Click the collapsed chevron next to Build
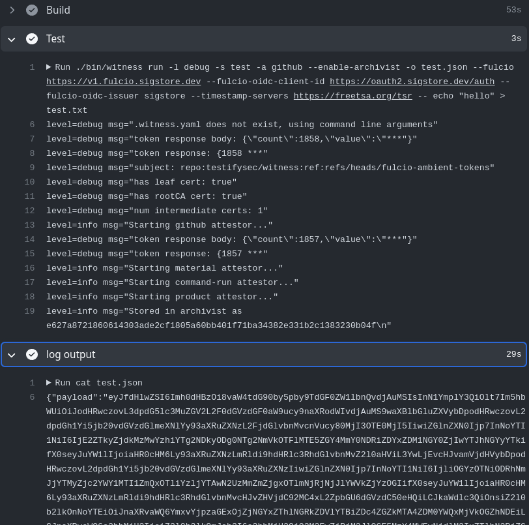This screenshot has width=529, height=525. (11, 10)
